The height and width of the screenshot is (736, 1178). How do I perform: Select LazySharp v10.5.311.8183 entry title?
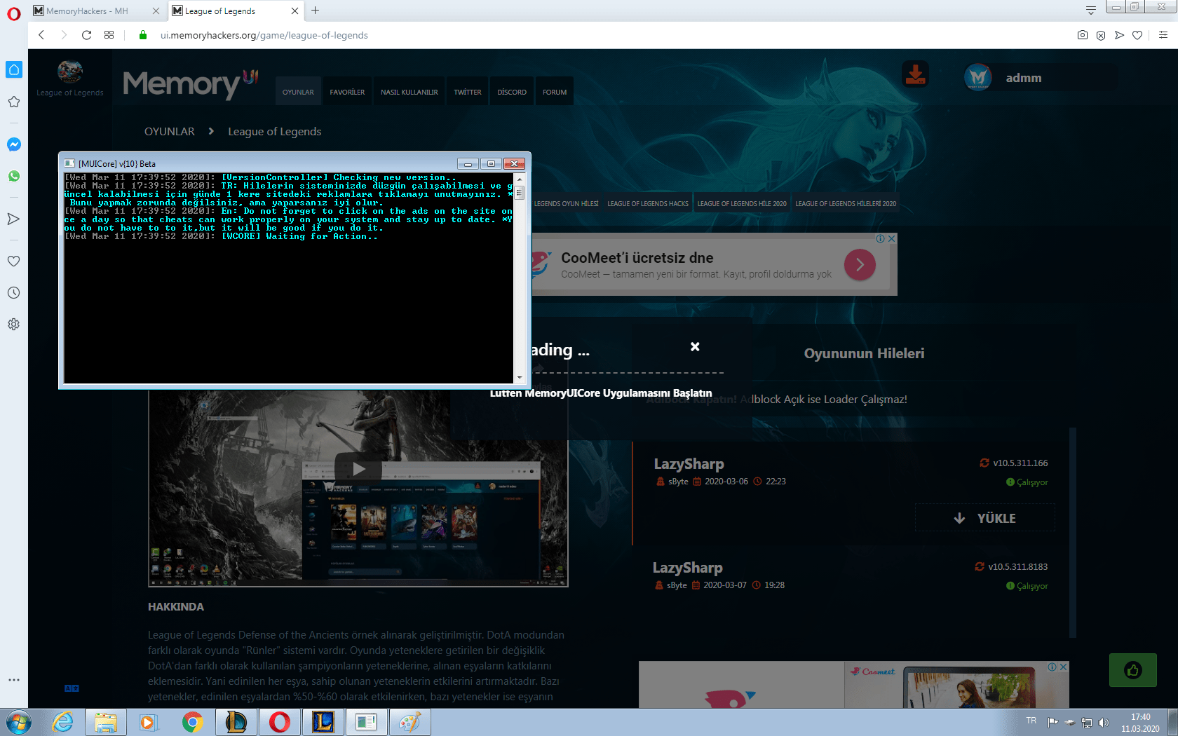tap(687, 568)
